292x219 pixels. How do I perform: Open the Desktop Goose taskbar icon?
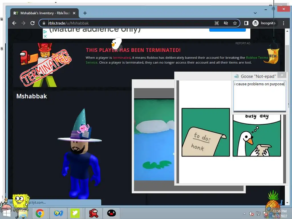[x=75, y=213]
